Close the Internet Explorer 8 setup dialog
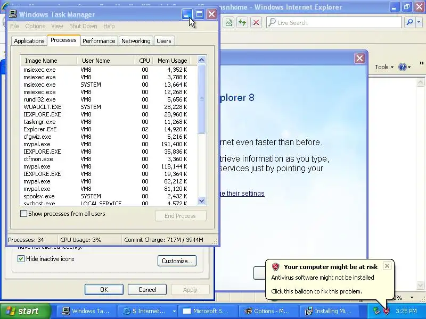This screenshot has width=426, height=319. pyautogui.click(x=359, y=58)
